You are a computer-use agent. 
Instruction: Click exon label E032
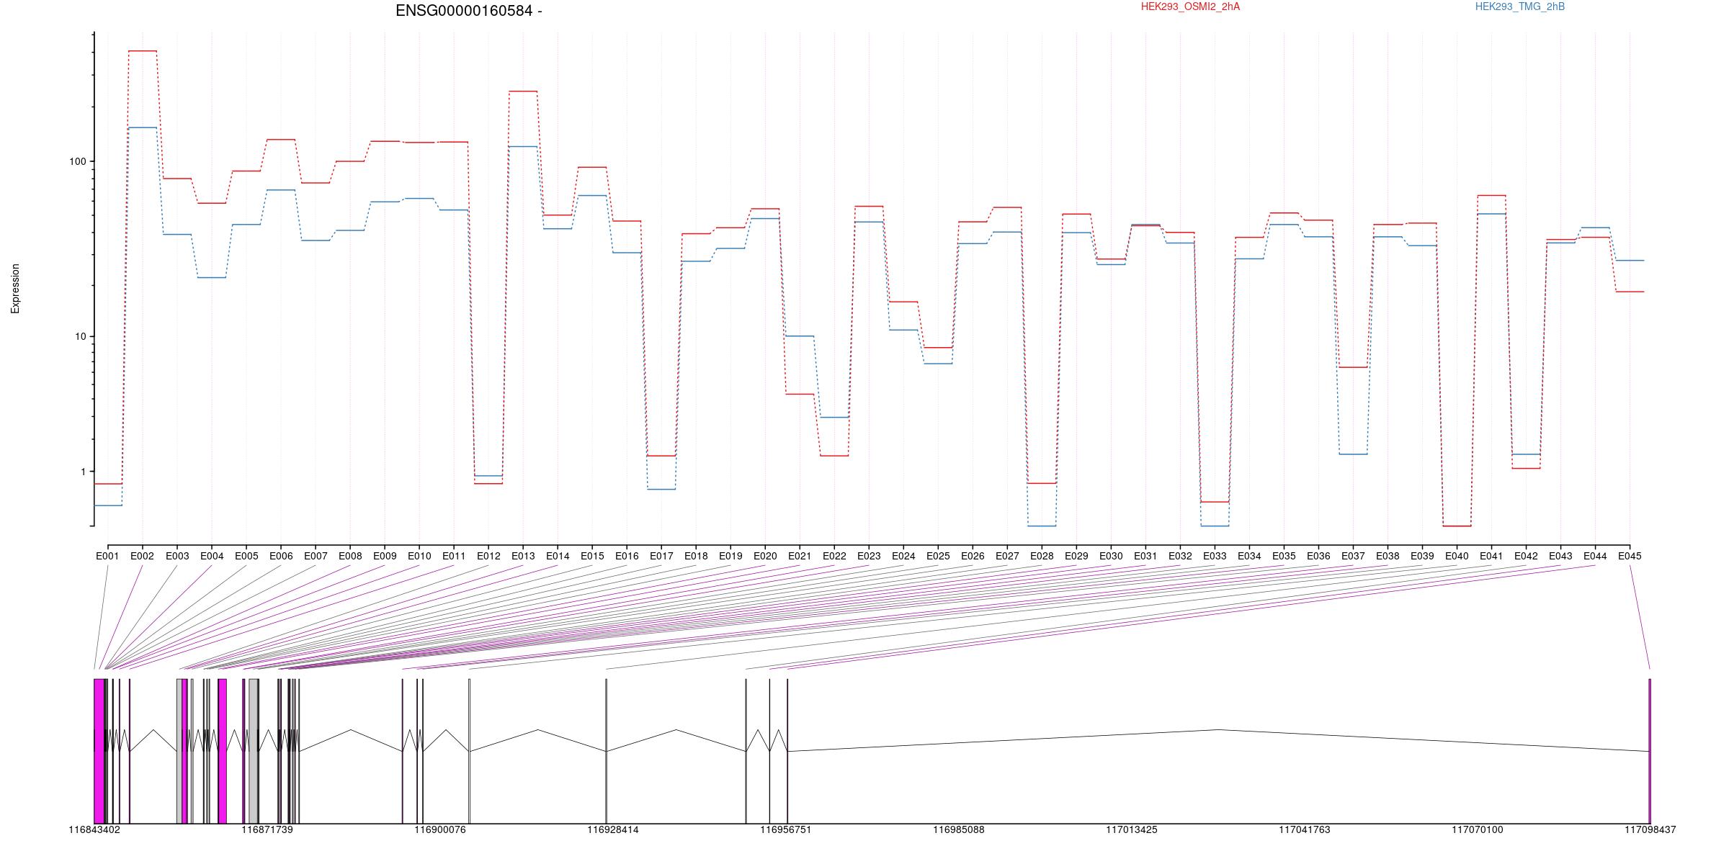[x=1180, y=556]
